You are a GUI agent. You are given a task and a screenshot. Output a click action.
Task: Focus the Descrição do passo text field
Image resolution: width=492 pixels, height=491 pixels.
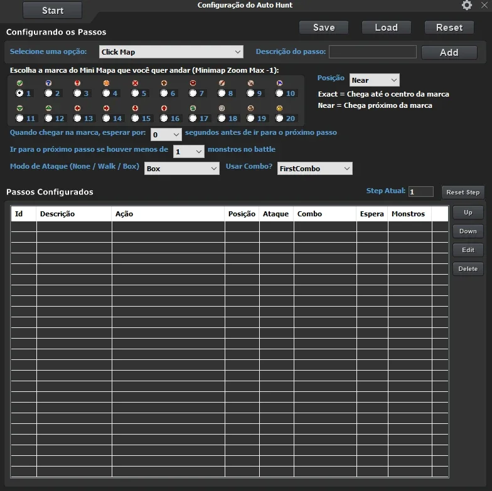click(x=373, y=51)
